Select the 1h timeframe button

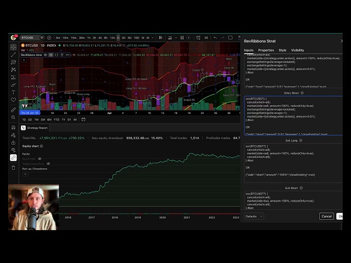pos(88,38)
